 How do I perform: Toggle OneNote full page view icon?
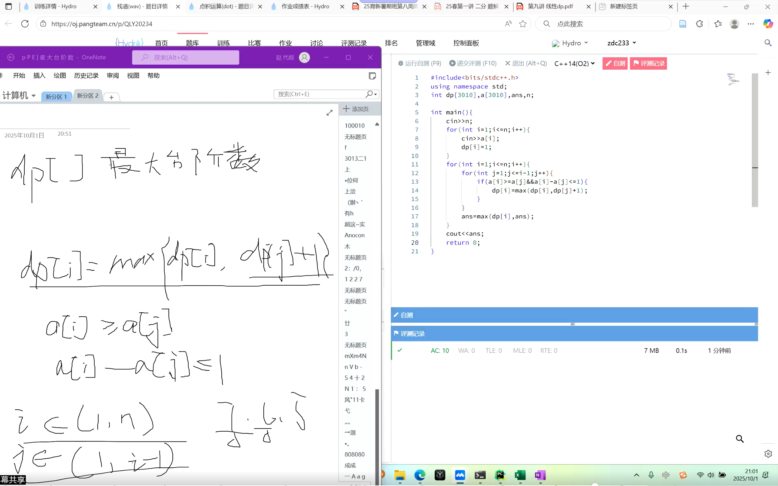coord(372,76)
